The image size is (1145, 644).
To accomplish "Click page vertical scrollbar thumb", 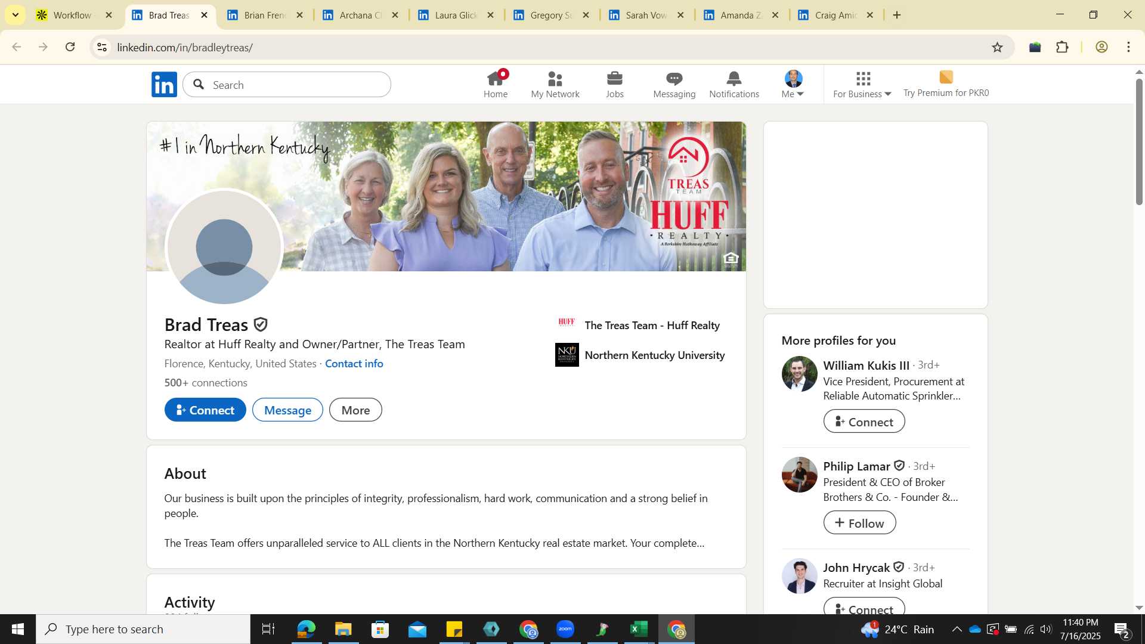I will [1139, 142].
